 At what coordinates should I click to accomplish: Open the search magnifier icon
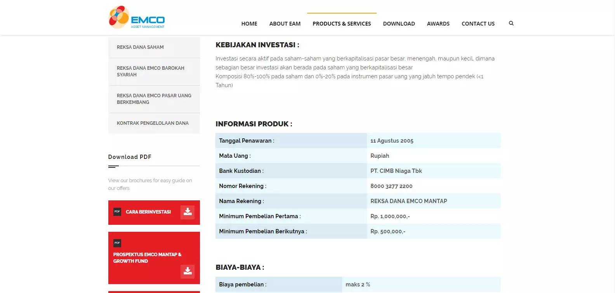pyautogui.click(x=511, y=23)
